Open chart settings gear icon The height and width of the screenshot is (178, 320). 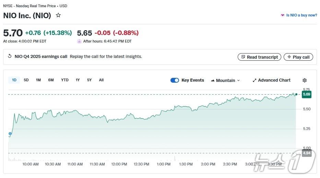pyautogui.click(x=305, y=80)
